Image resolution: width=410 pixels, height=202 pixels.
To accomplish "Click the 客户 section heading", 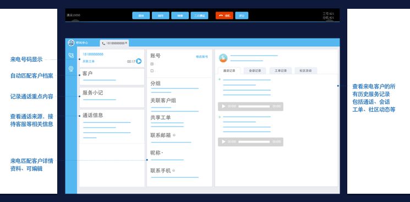I will [x=88, y=74].
